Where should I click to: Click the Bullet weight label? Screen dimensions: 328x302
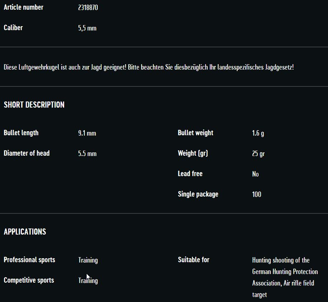coord(196,133)
